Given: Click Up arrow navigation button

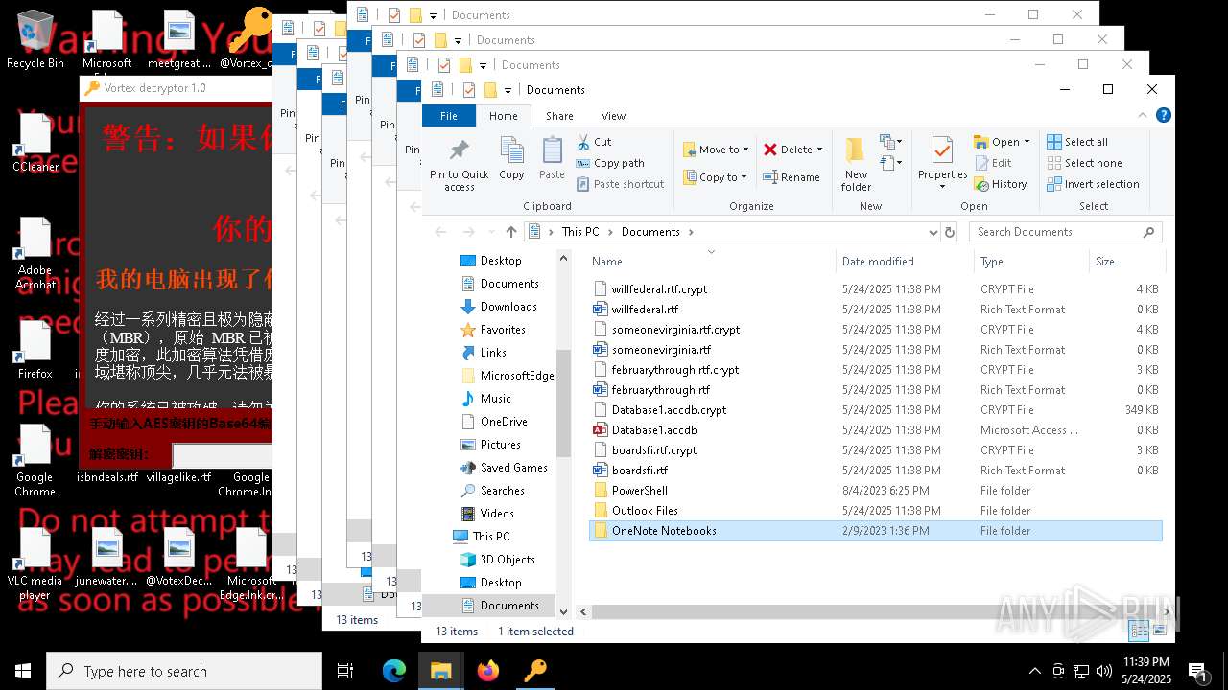Looking at the screenshot, I should tap(511, 232).
